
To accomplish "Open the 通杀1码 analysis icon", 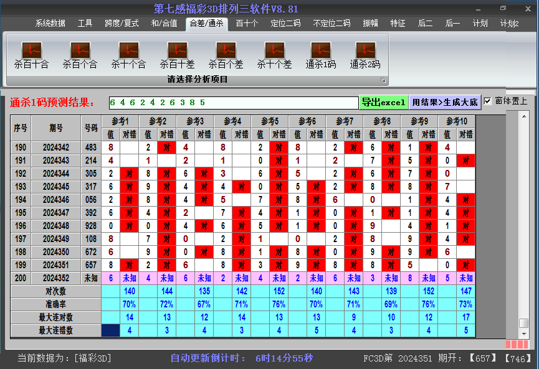I will point(321,55).
